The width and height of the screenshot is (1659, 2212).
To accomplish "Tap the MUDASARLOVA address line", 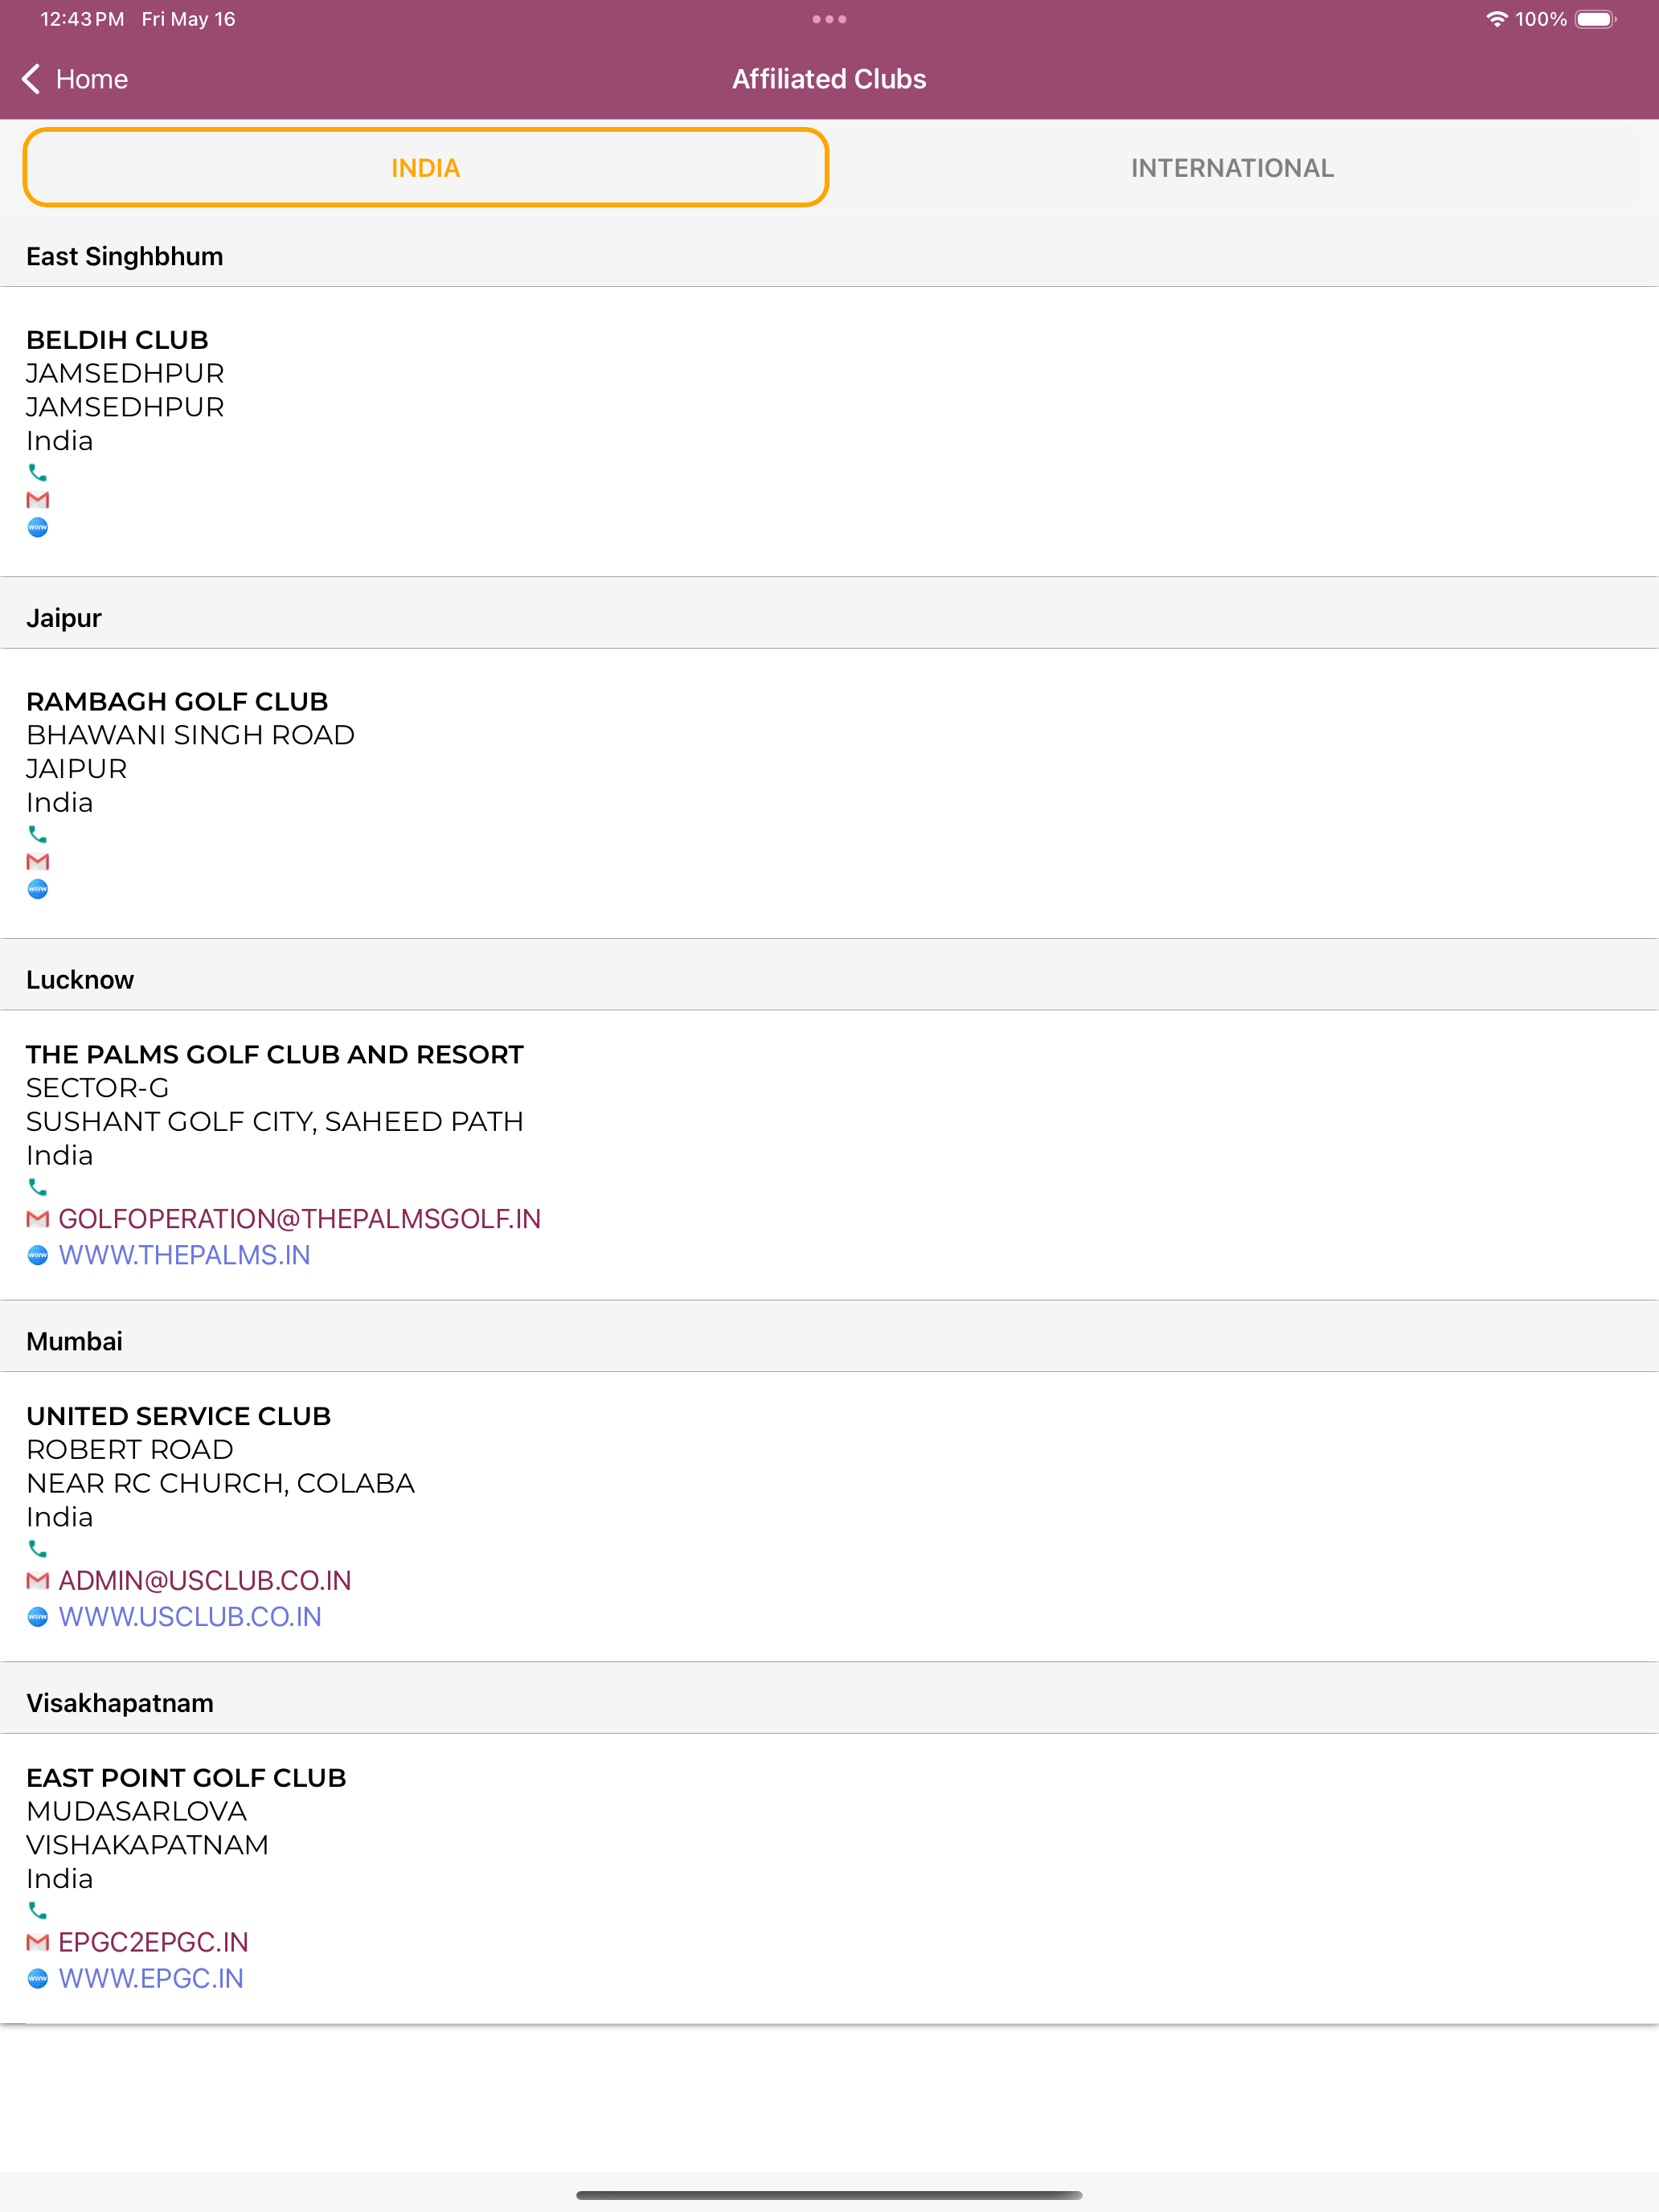I will tap(136, 1812).
